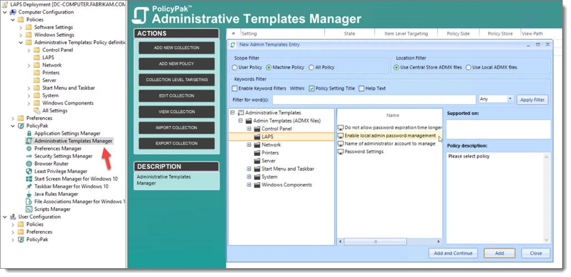The width and height of the screenshot is (571, 277).
Task: Select the User Policy scope radio button
Action: point(235,67)
